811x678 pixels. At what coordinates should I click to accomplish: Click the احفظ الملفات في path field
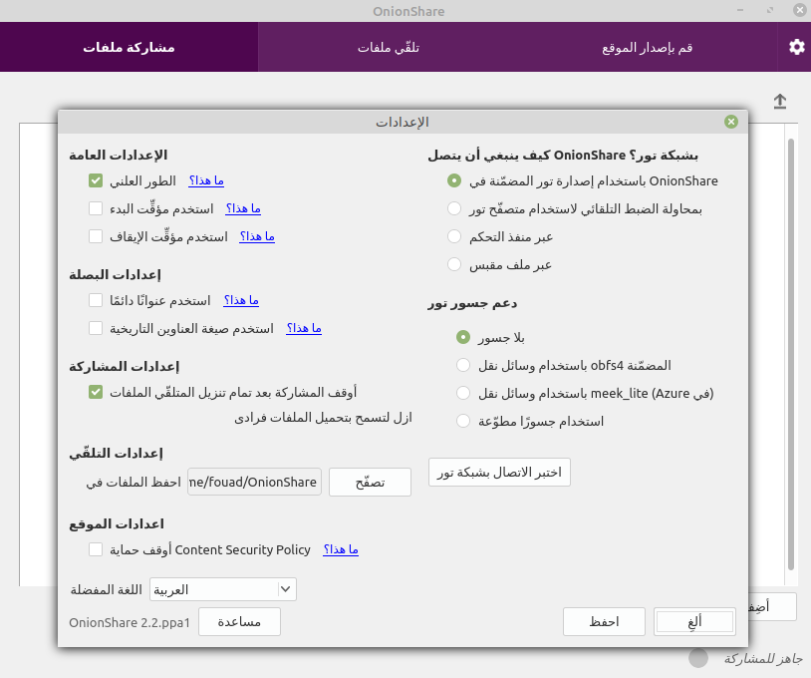[254, 482]
